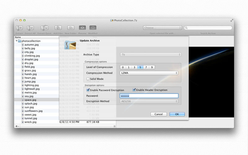
Task: Select sea.jpg in file list
Action: [29, 96]
